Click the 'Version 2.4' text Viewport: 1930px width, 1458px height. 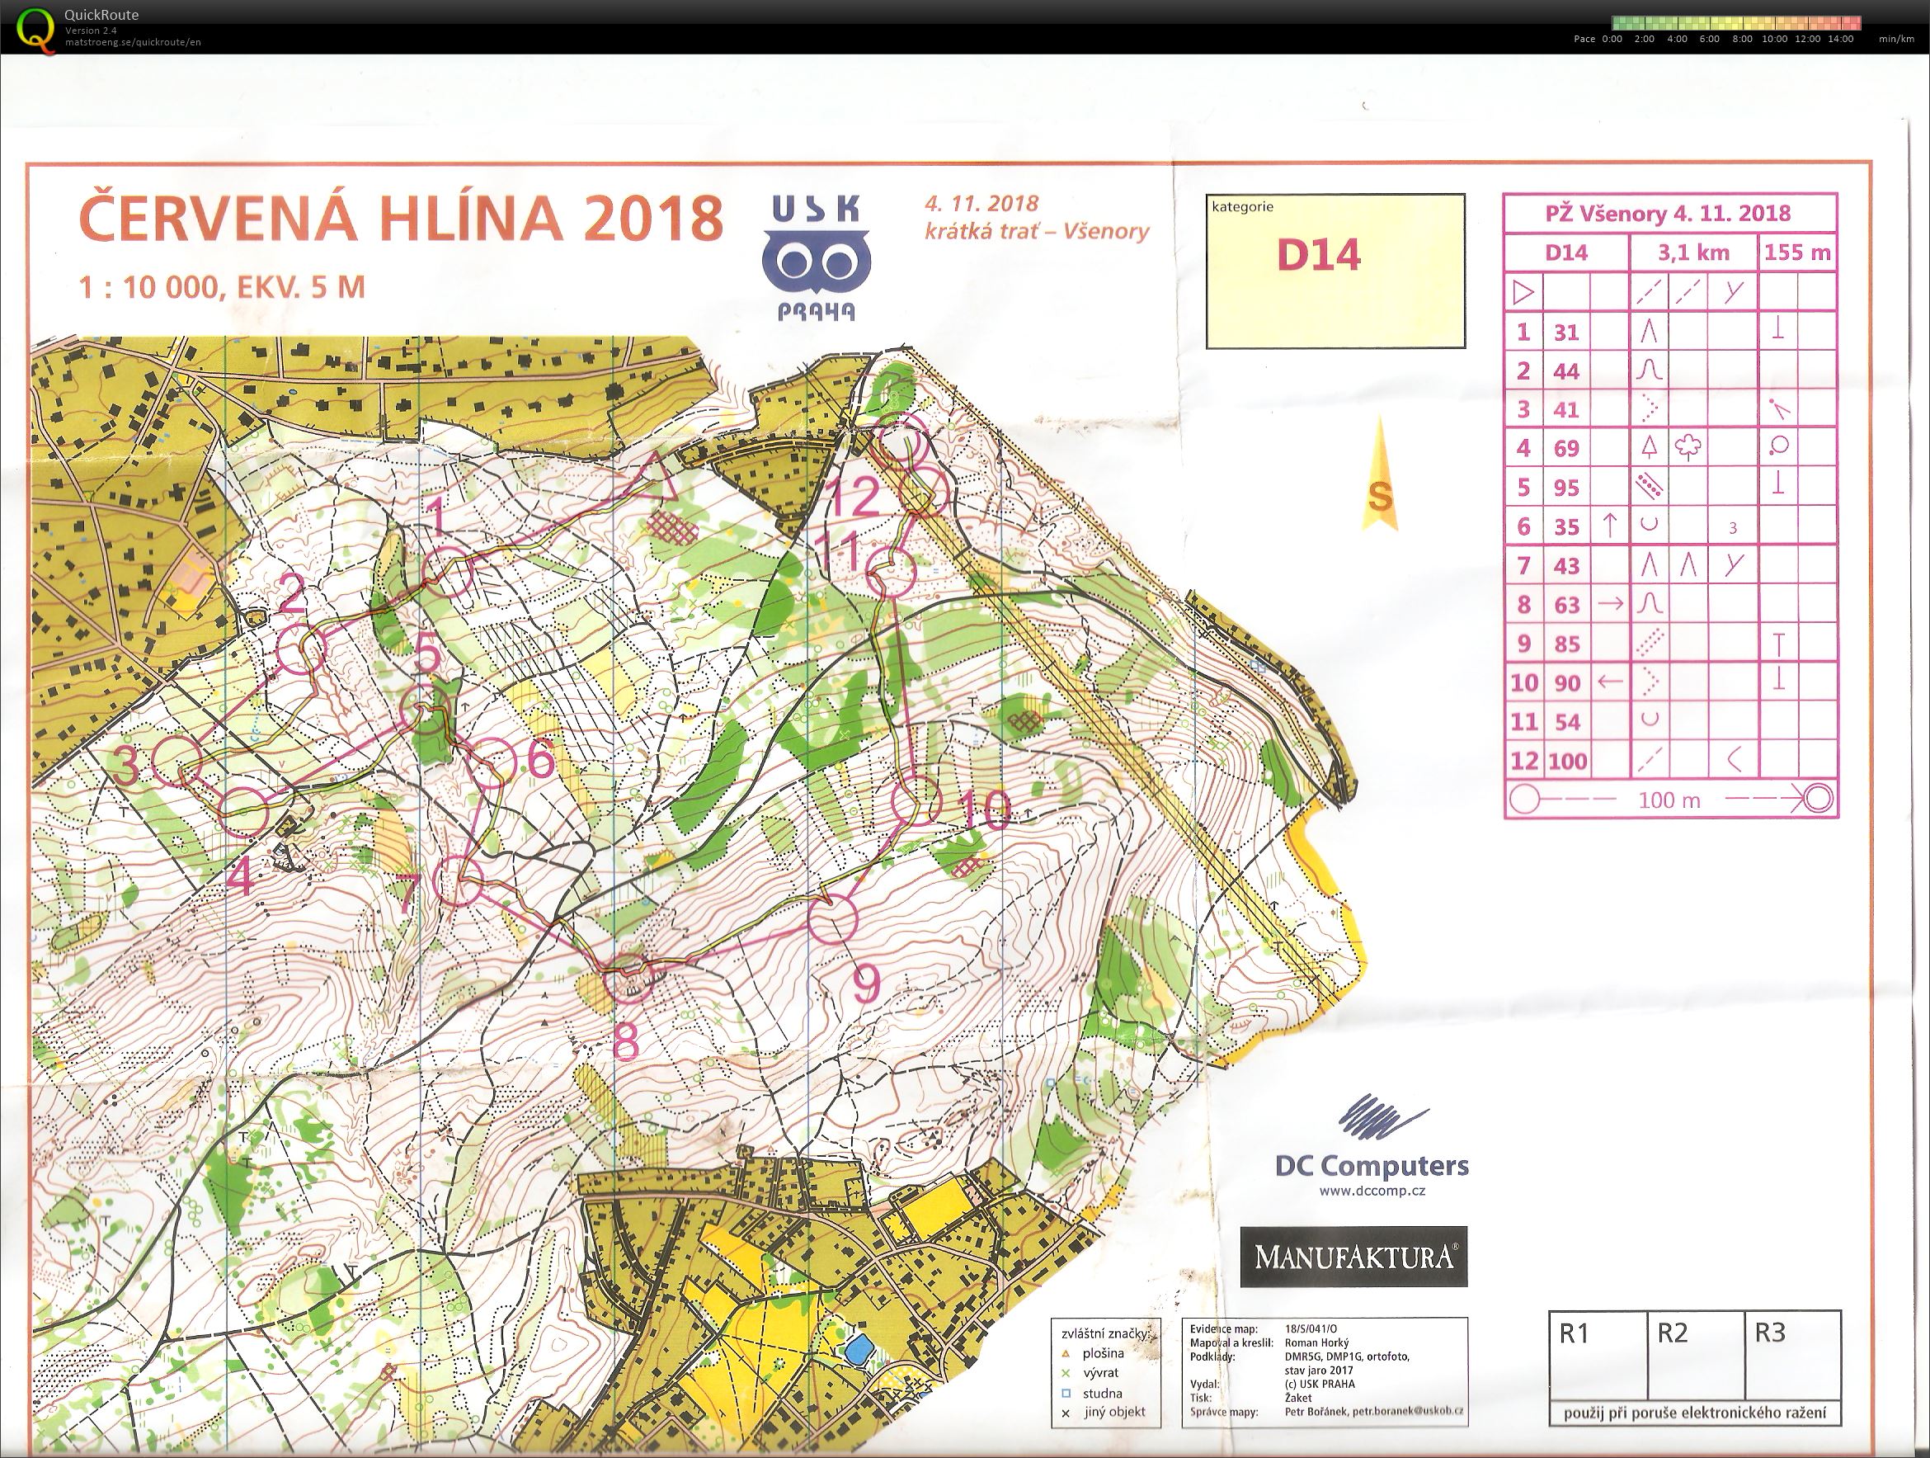(89, 31)
